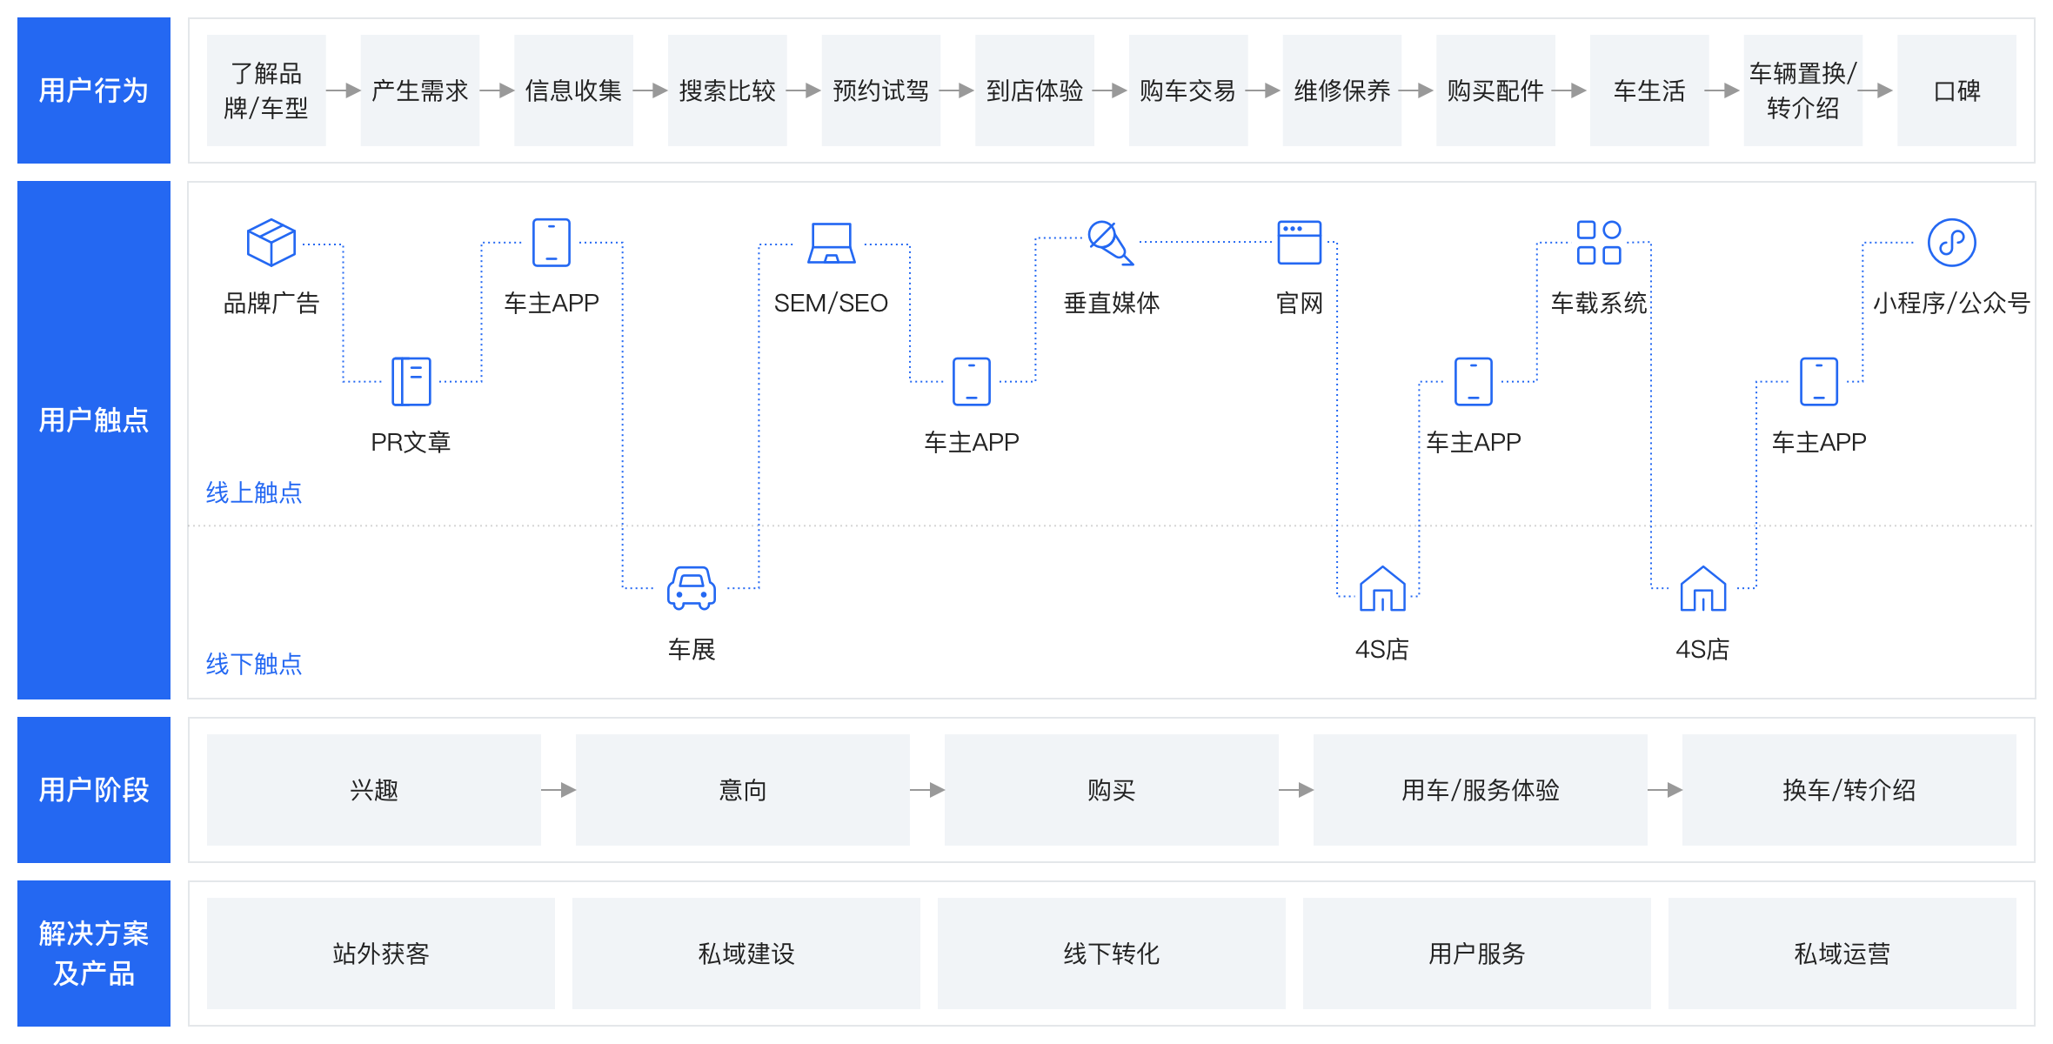
Task: Click the SEM/SEO laptop icon
Action: tap(831, 243)
